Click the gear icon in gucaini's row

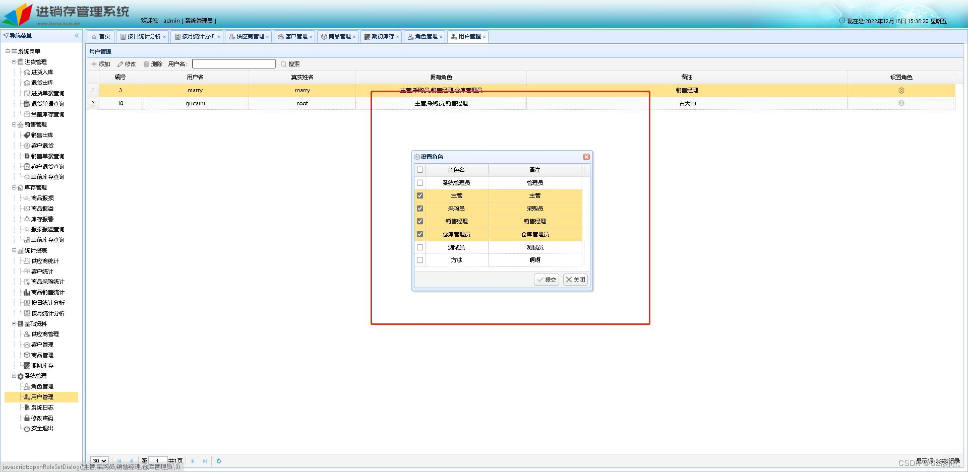click(x=901, y=103)
